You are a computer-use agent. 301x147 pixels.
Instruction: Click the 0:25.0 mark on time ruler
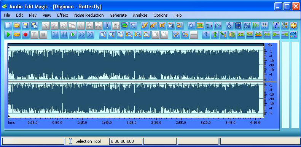tap(32, 123)
